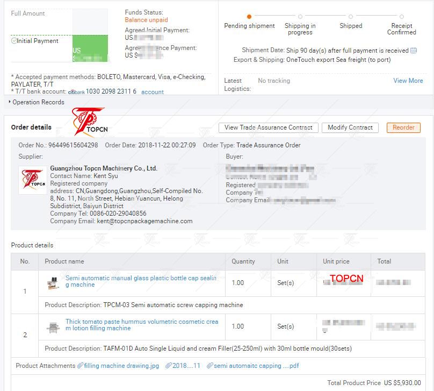Viewport: 434px width, 391px height.
Task: Click the No tracking logistics text
Action: 274,81
